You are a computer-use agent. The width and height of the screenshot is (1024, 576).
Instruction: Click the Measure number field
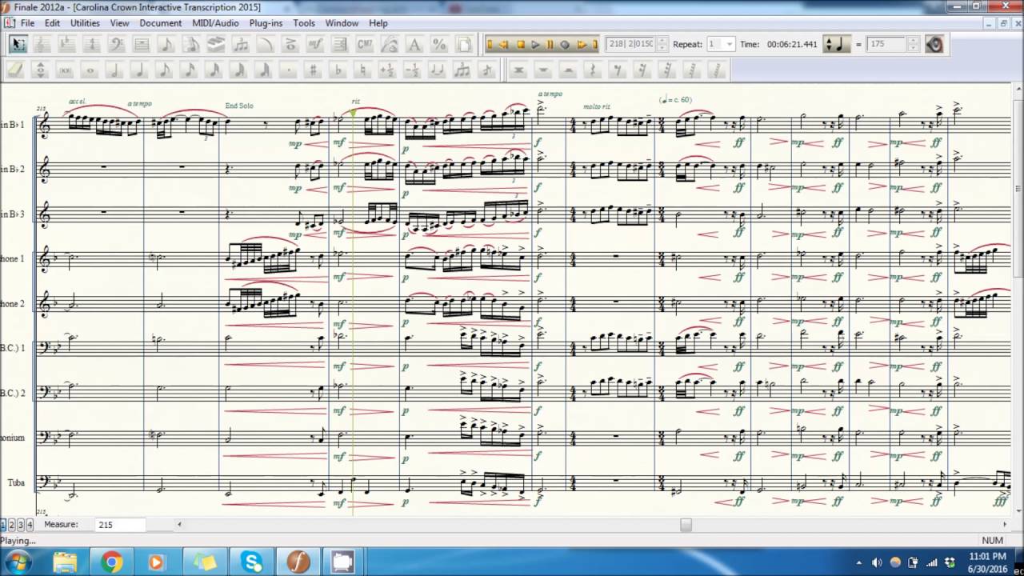(121, 525)
